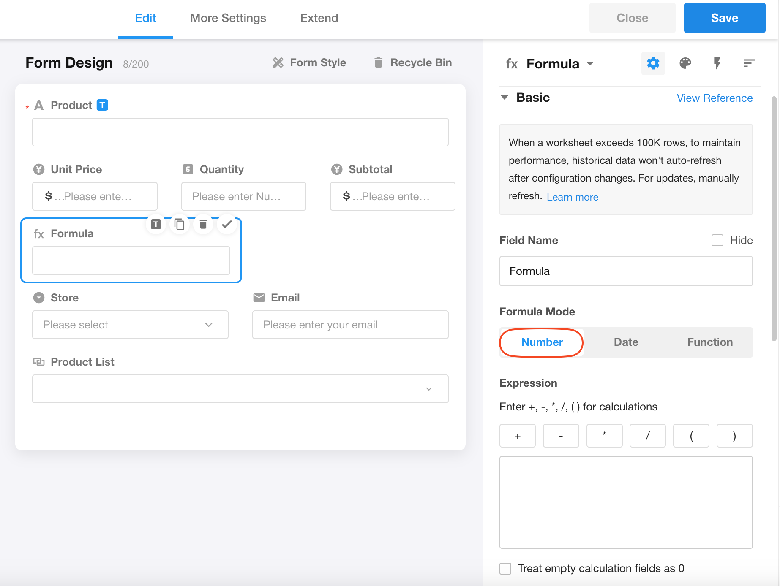Open the Store select dropdown

coord(130,325)
